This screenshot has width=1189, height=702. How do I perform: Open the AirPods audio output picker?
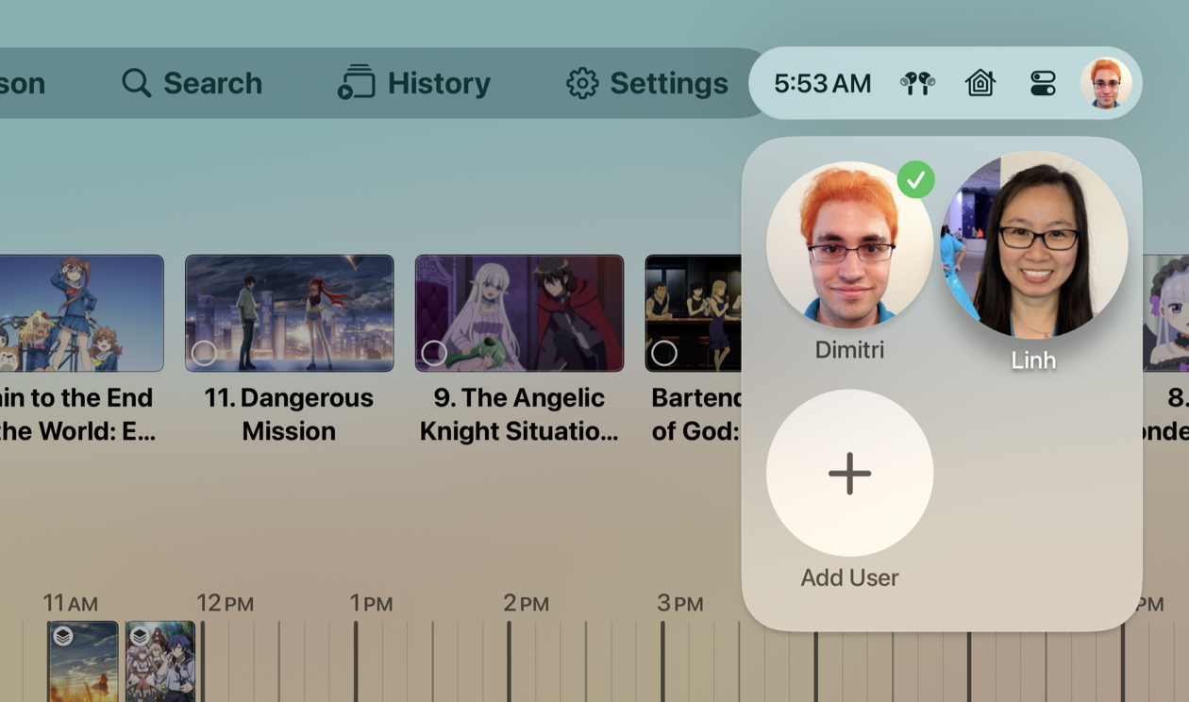[915, 83]
